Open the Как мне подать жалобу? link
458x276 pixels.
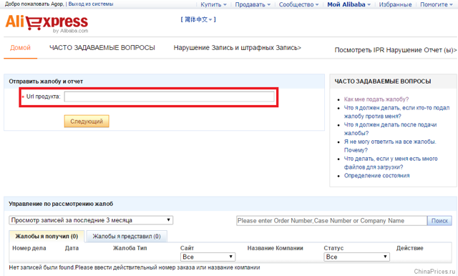click(x=376, y=99)
